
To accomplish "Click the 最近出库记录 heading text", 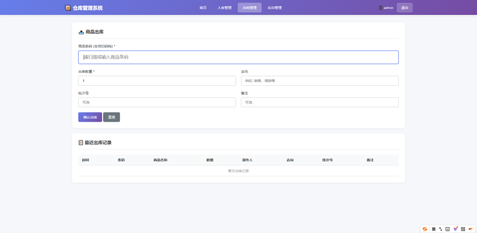I will [x=98, y=142].
